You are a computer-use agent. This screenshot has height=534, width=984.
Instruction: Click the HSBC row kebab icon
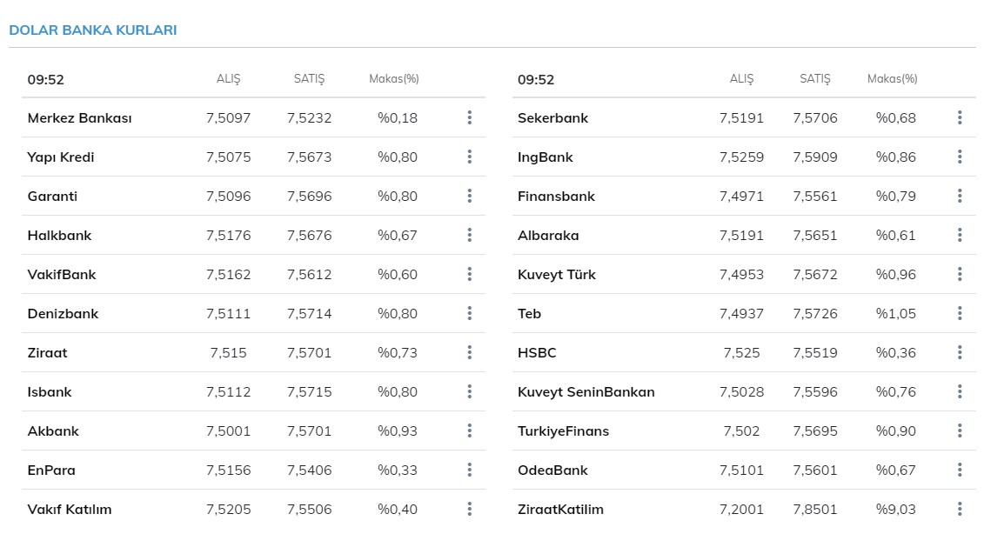click(960, 352)
